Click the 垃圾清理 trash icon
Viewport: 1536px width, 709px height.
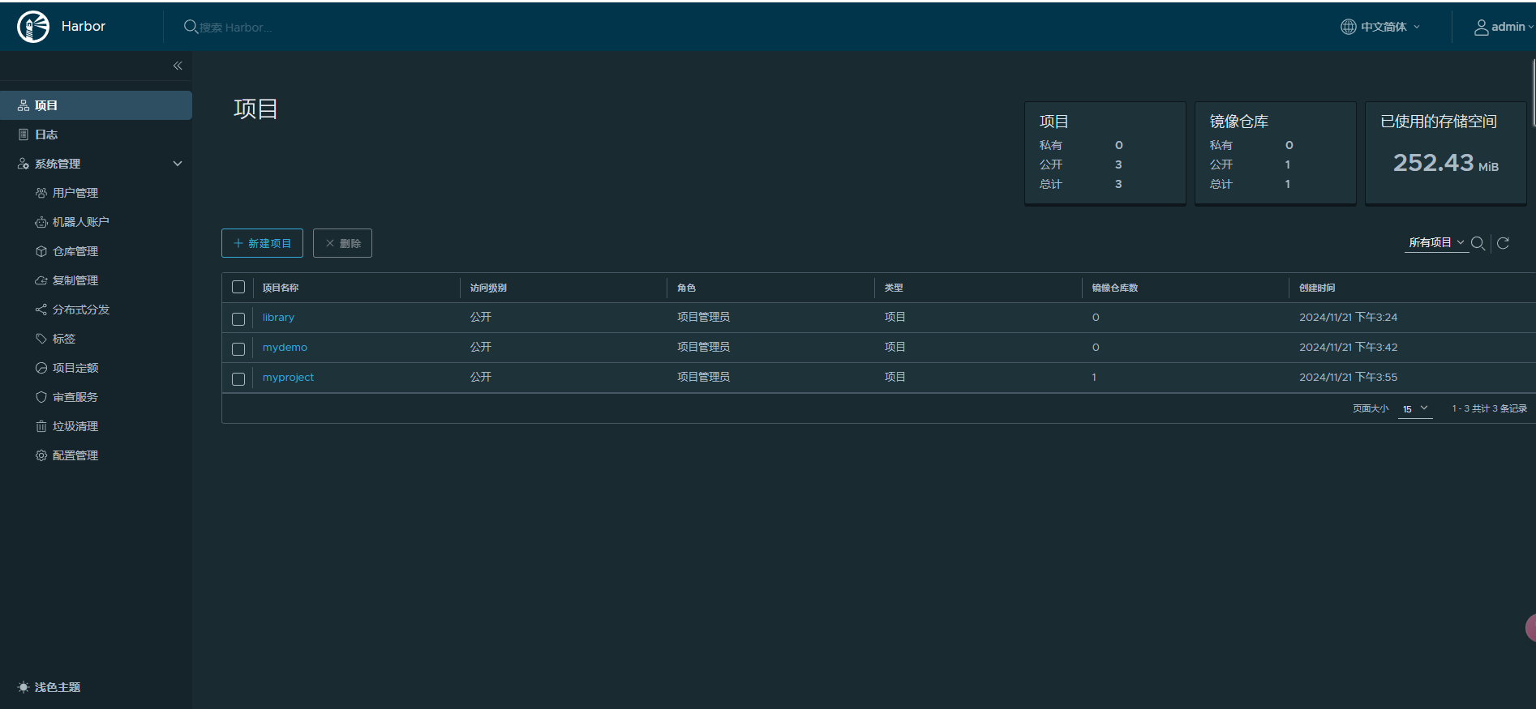[41, 426]
